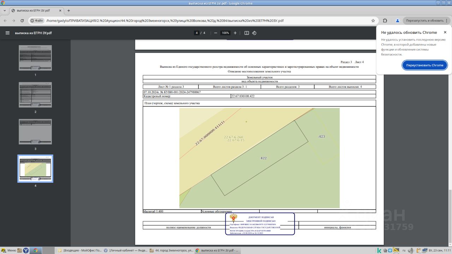Image resolution: width=452 pixels, height=254 pixels.
Task: Open the Chrome profile menu
Action: tap(397, 20)
